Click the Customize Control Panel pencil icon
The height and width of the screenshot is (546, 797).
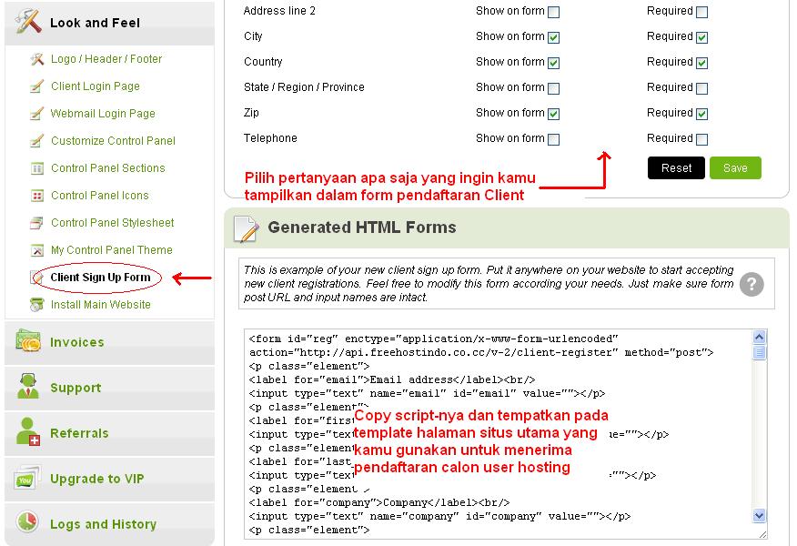click(x=36, y=141)
